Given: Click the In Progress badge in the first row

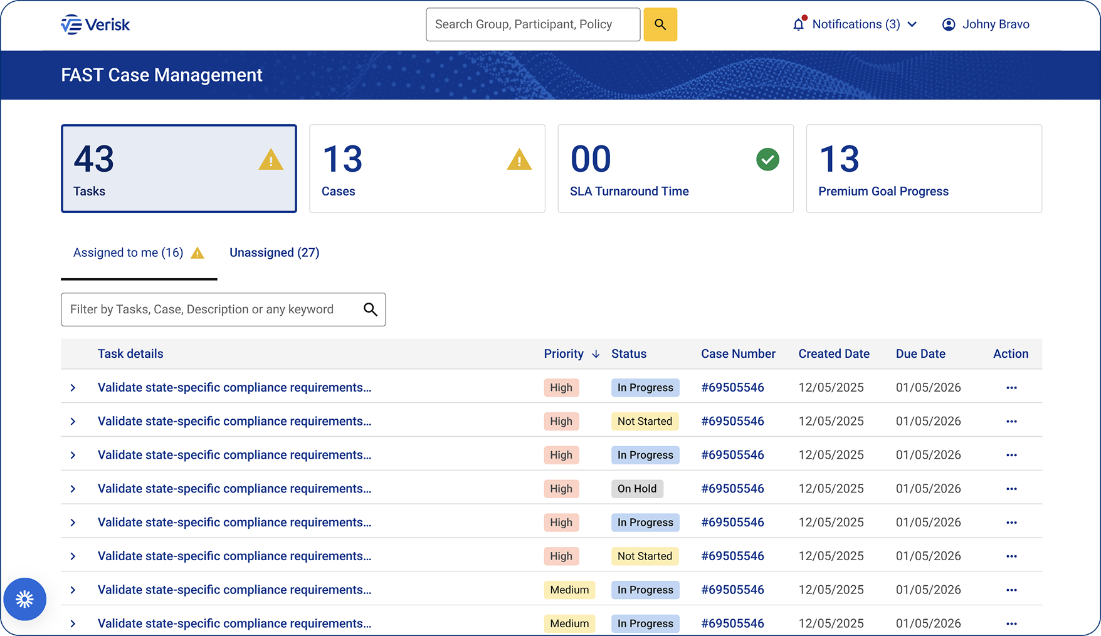Looking at the screenshot, I should tap(645, 388).
